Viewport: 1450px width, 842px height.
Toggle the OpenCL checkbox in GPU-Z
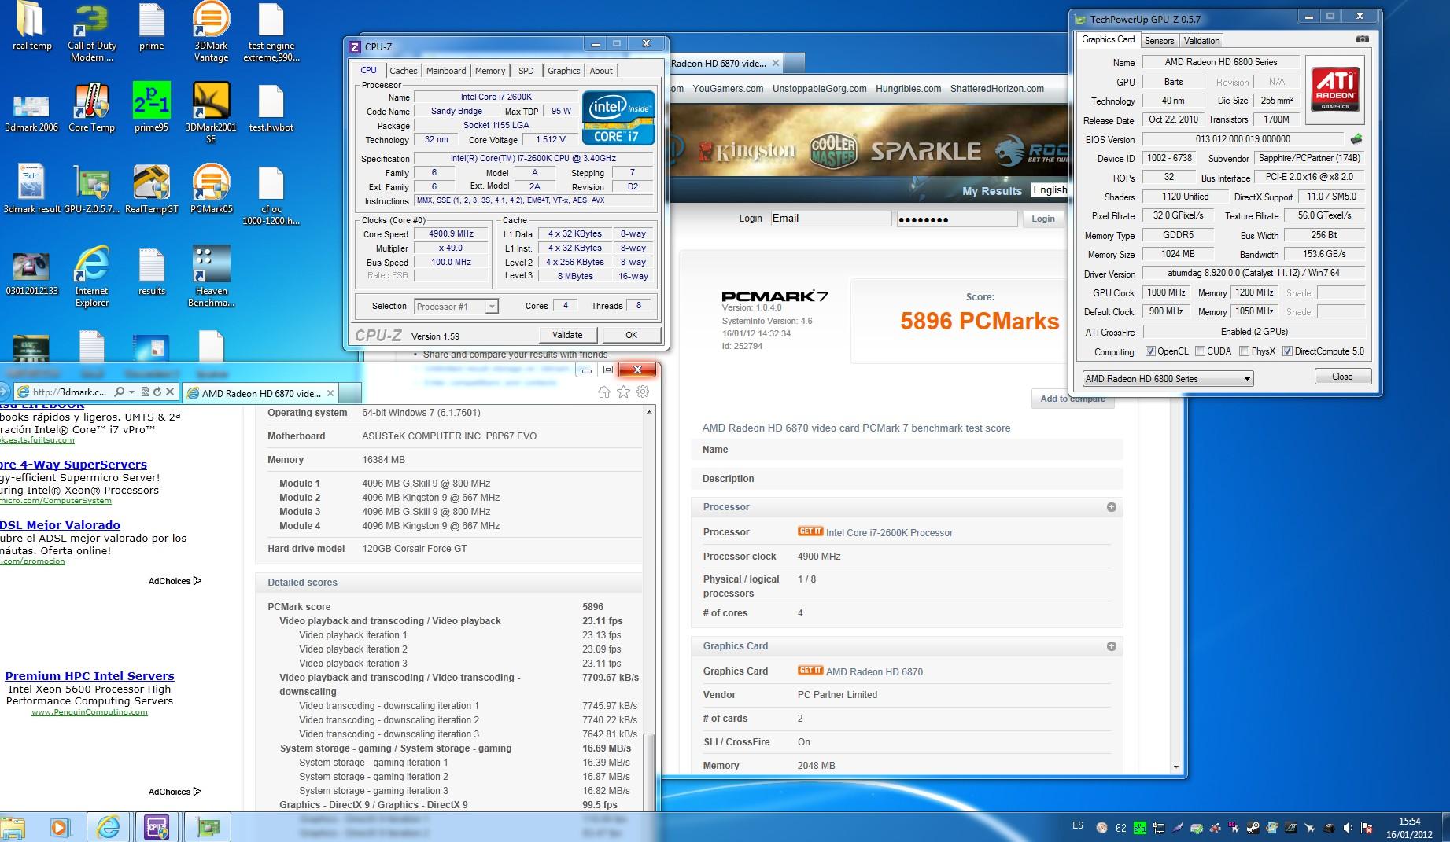pyautogui.click(x=1150, y=351)
